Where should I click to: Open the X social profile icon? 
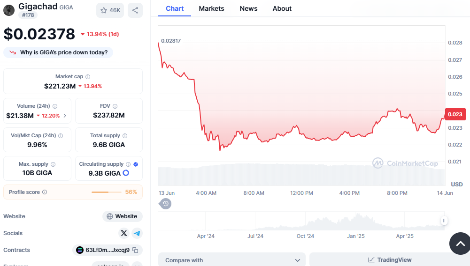124,233
